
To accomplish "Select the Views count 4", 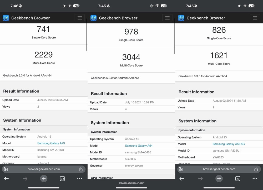I will click(126, 109).
